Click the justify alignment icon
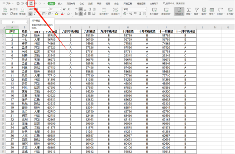The width and height of the screenshot is (235, 154). [90, 14]
